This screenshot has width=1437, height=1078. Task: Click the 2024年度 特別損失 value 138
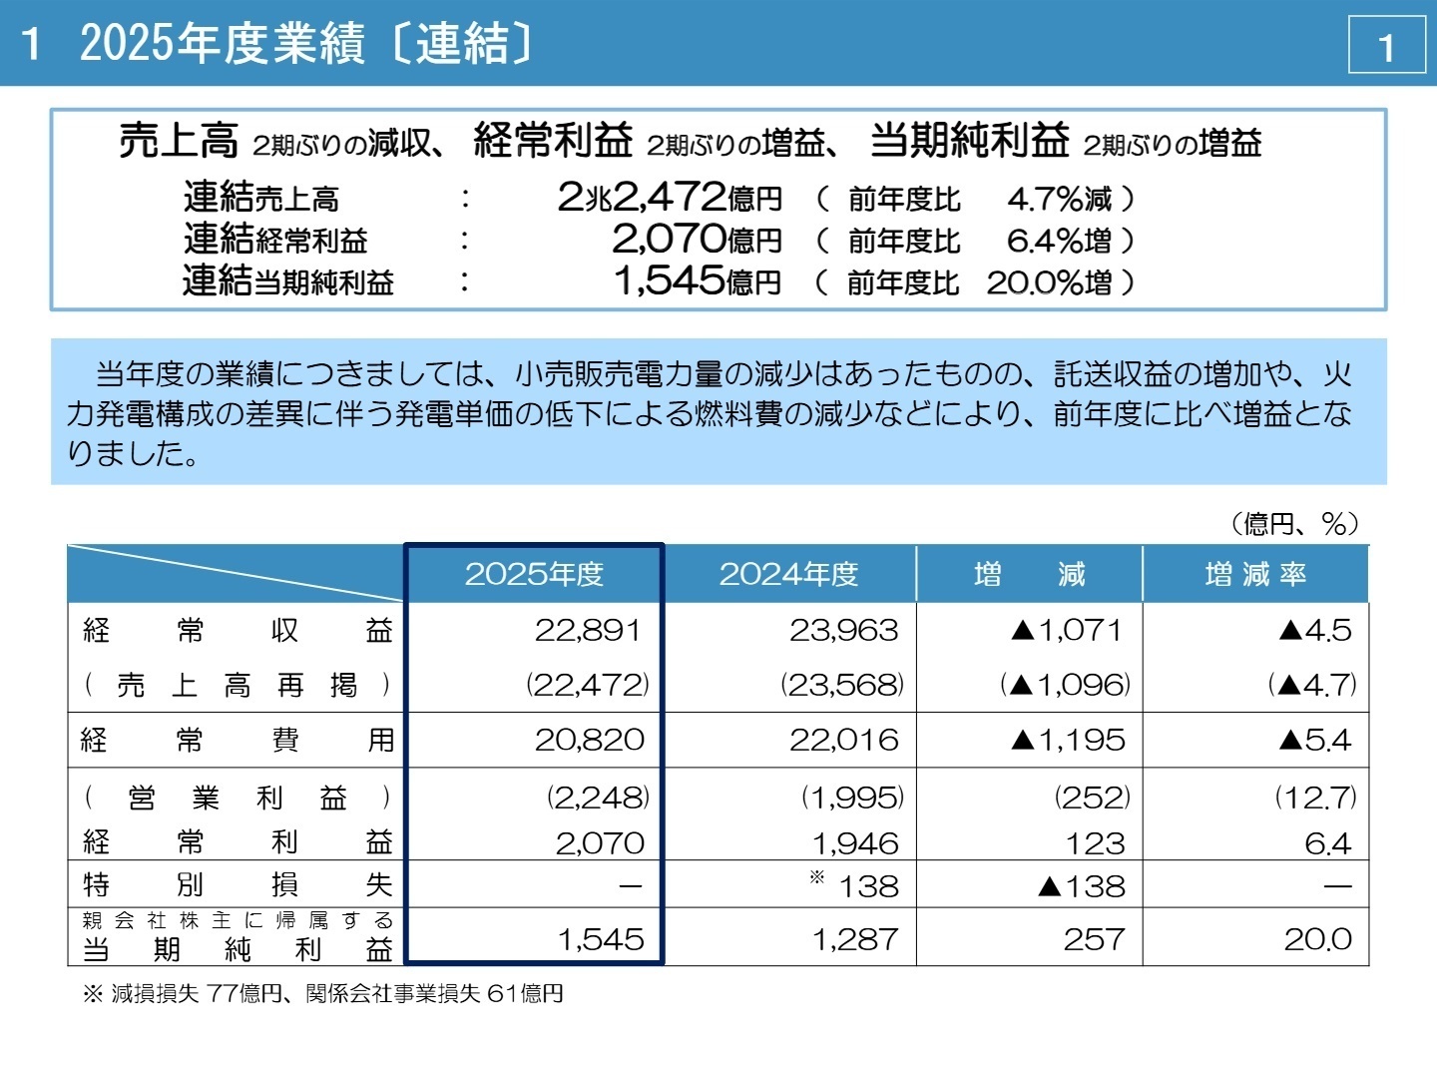[x=868, y=886]
